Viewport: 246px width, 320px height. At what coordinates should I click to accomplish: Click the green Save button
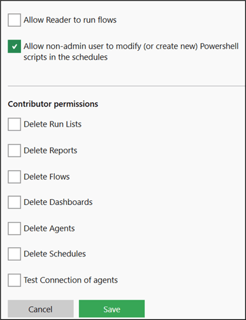112,309
